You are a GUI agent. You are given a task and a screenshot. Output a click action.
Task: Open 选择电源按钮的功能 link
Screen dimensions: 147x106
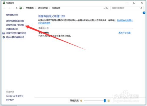(x=15, y=21)
